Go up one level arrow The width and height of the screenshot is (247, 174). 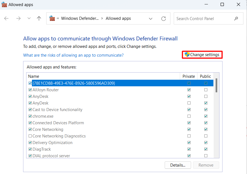coord(39,18)
